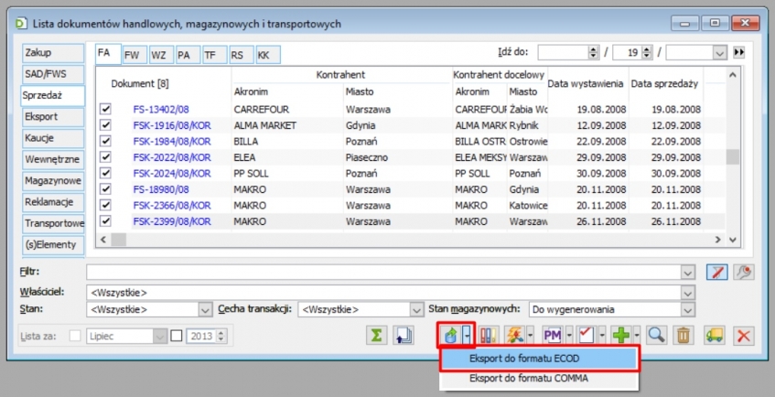Screen dimensions: 775x397
Task: Click the horizontal scrollbar thumb
Action: coord(119,240)
